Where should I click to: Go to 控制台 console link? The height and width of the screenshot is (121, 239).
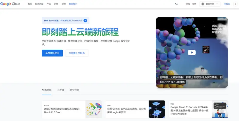tap(227, 4)
